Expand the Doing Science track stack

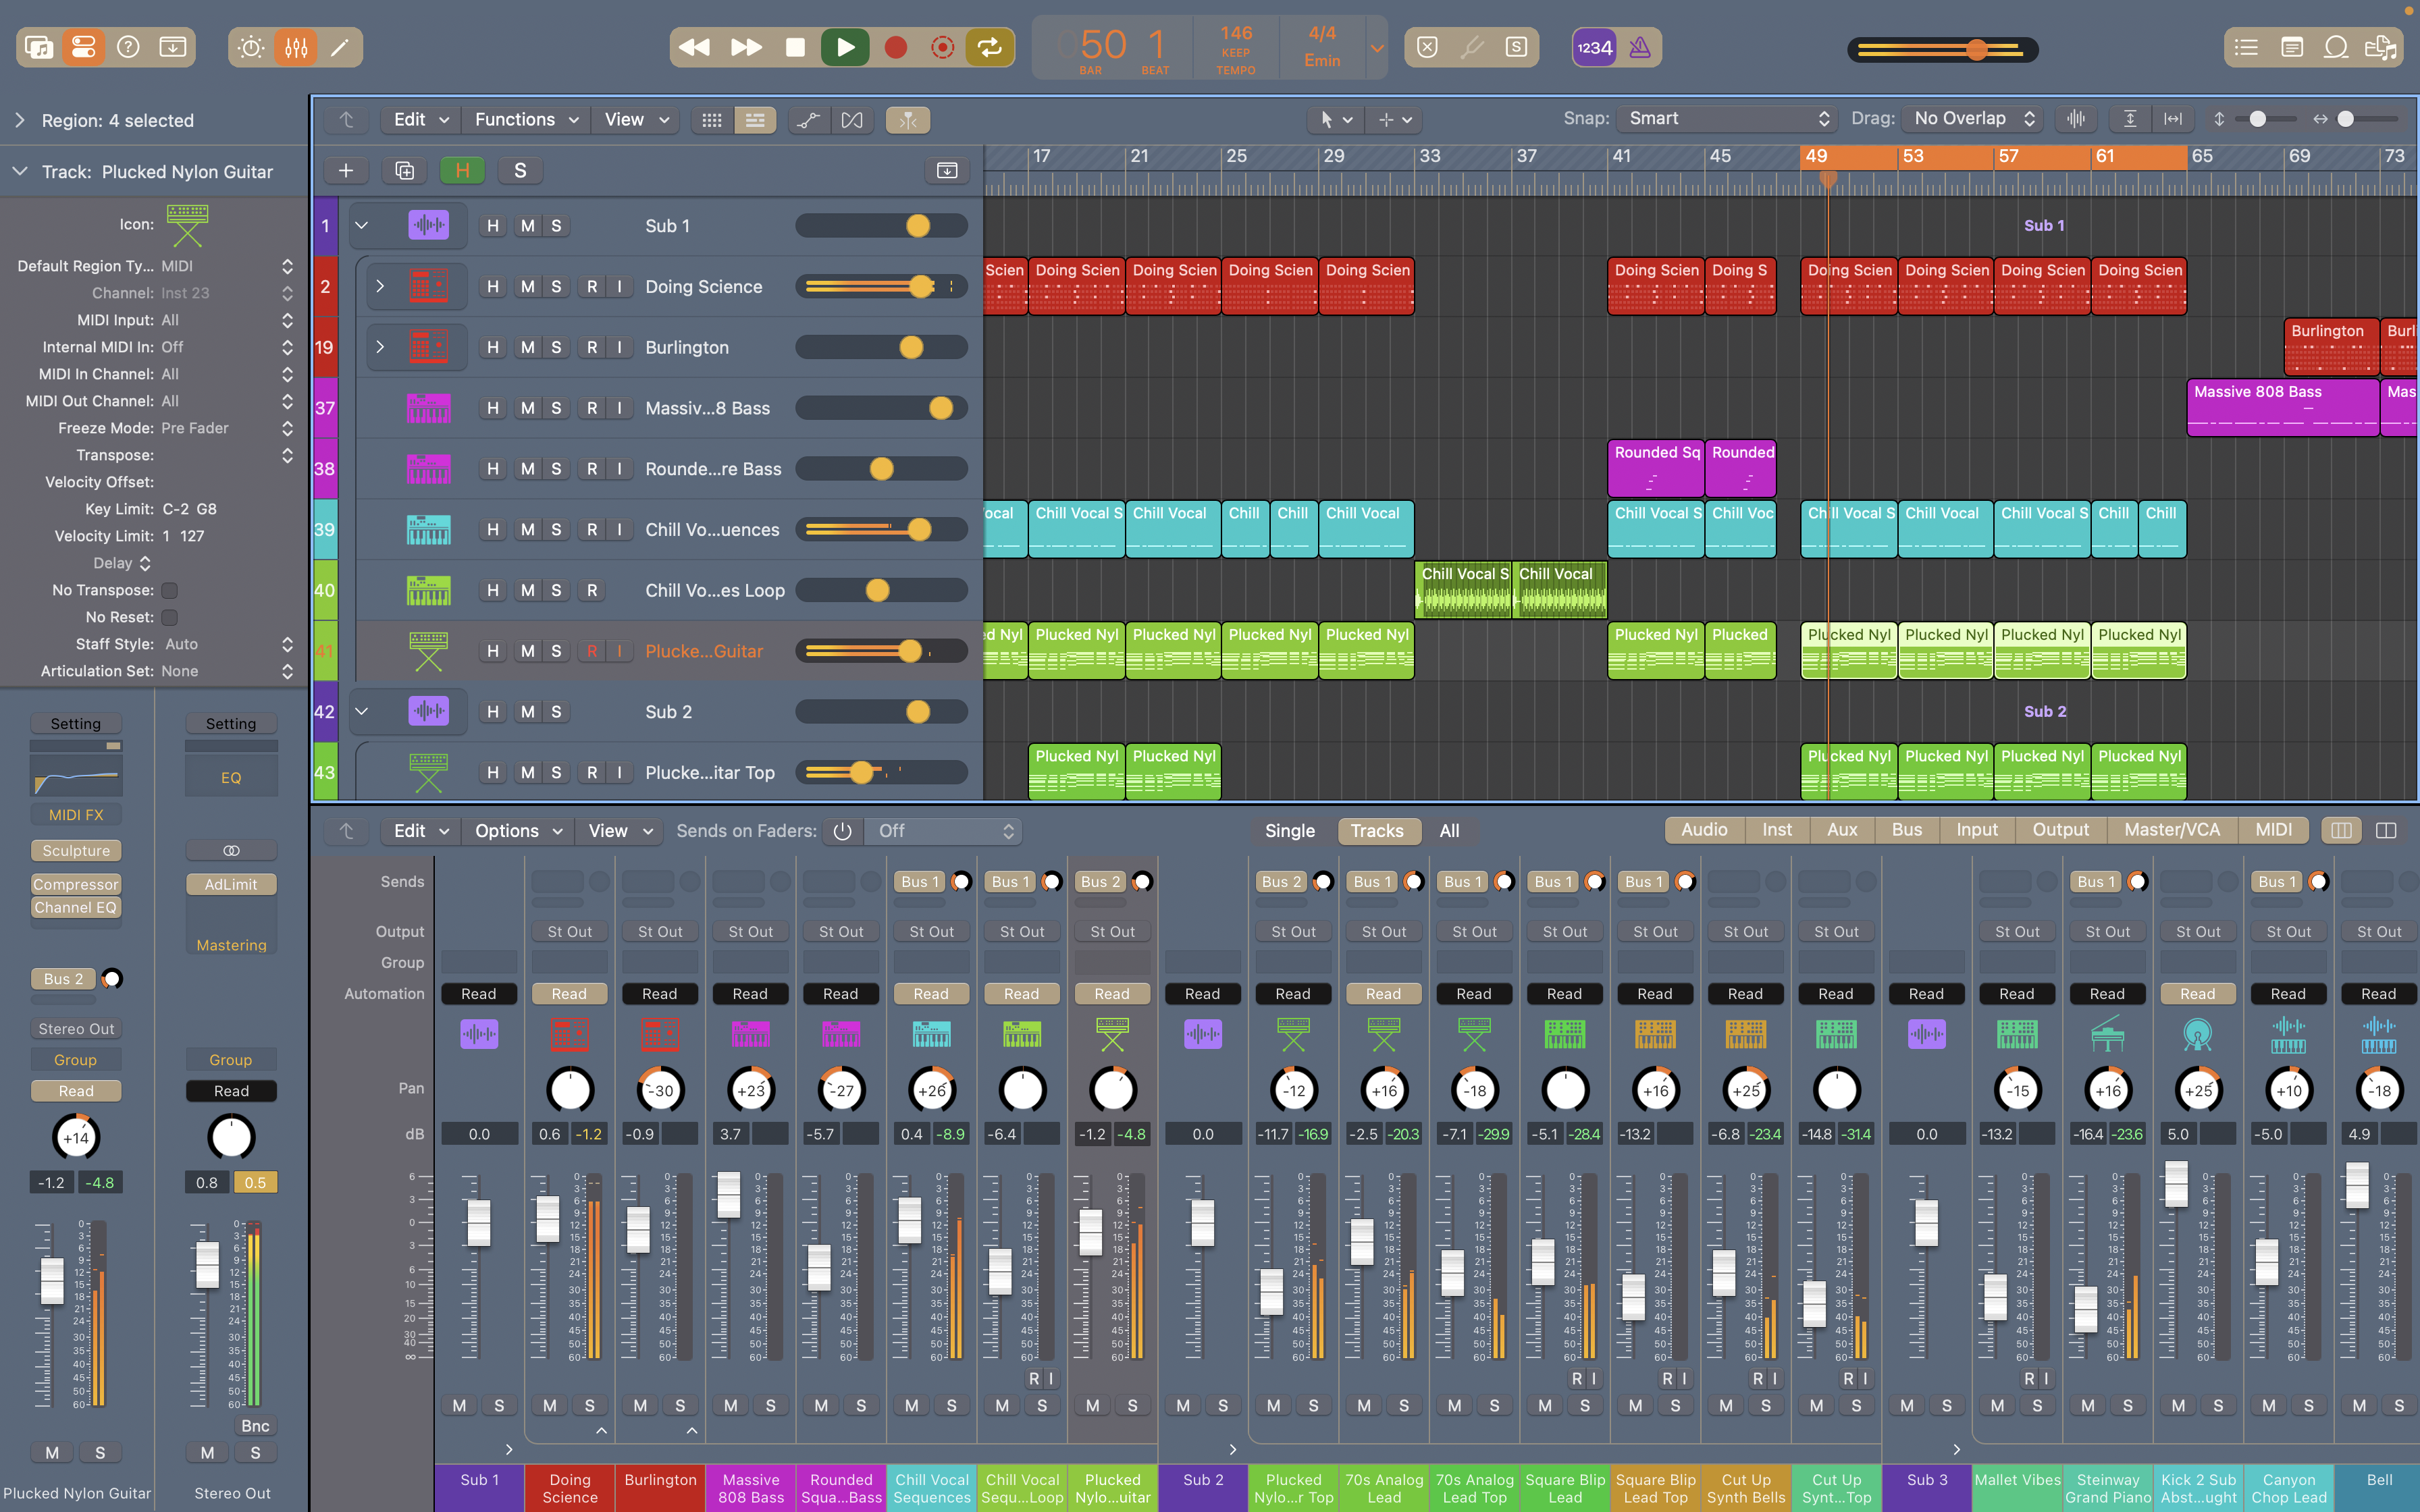click(x=380, y=287)
